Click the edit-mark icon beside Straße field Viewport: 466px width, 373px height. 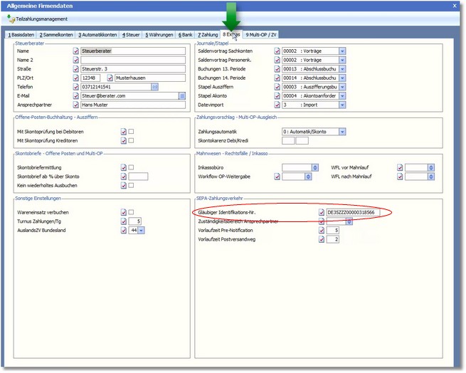tap(76, 69)
